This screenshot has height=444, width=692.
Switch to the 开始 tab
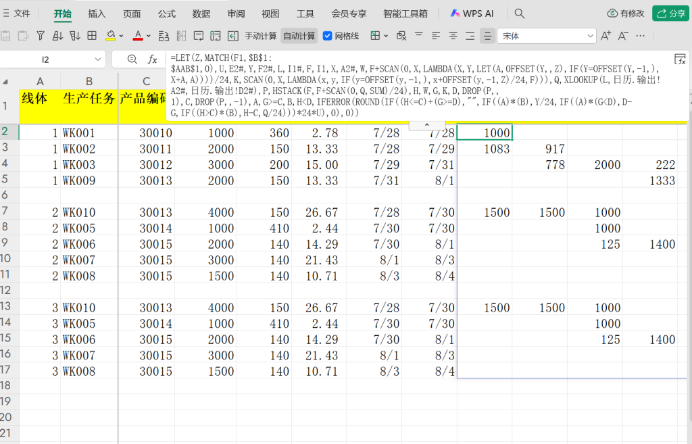pos(63,14)
